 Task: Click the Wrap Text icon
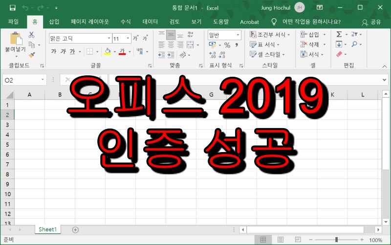coord(190,35)
